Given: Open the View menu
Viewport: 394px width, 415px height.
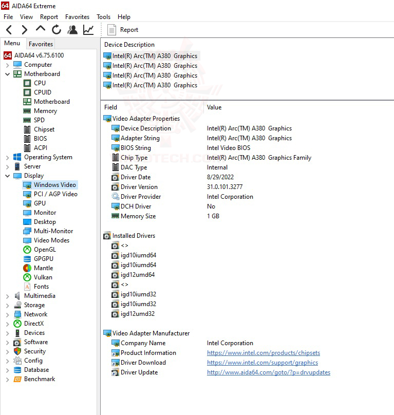Looking at the screenshot, I should tap(26, 17).
